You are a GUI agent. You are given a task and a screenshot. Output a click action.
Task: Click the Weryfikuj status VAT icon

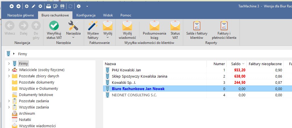54,26
